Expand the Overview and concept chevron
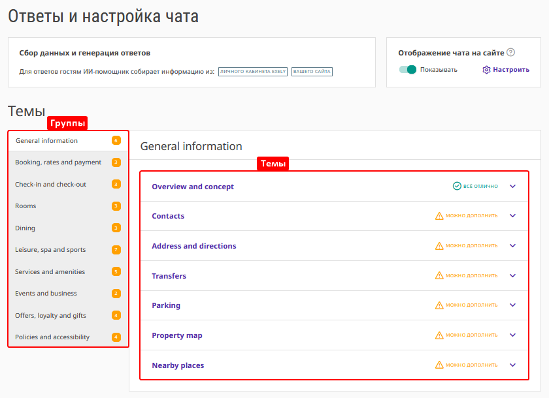Viewport: 549px width, 398px height. click(512, 186)
